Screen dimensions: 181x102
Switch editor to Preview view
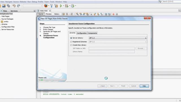(x=49, y=14)
